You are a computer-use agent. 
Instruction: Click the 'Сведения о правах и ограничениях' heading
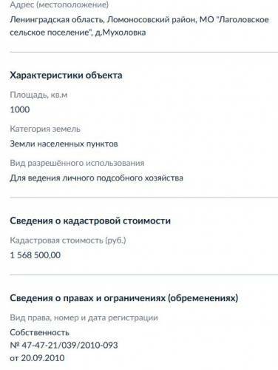click(x=124, y=298)
